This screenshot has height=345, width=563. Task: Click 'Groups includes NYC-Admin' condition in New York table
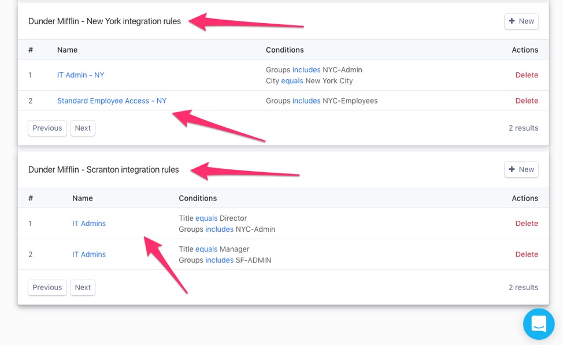314,70
